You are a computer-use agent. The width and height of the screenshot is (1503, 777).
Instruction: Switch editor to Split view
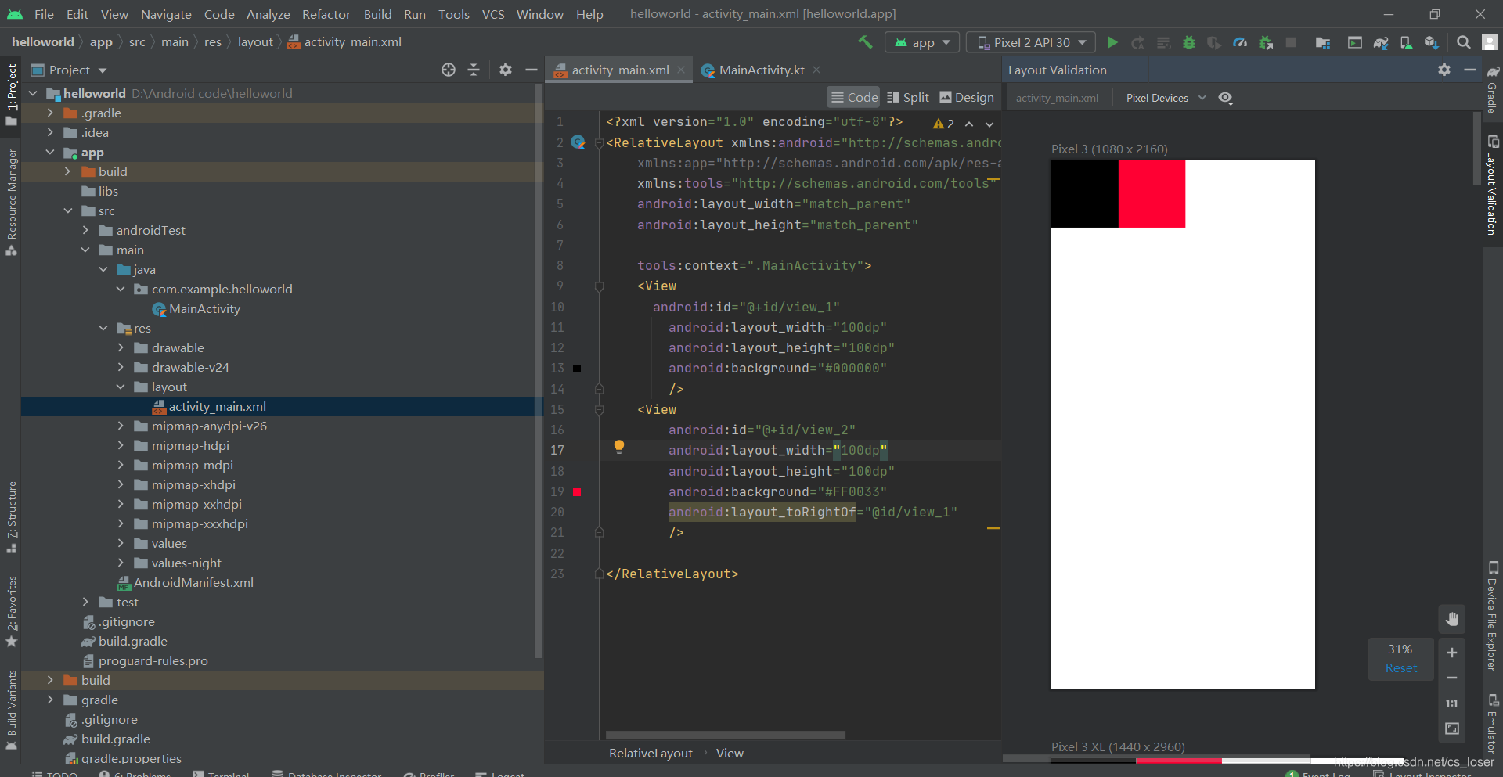(908, 97)
